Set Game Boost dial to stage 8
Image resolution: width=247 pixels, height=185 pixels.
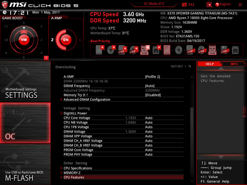point(6,53)
